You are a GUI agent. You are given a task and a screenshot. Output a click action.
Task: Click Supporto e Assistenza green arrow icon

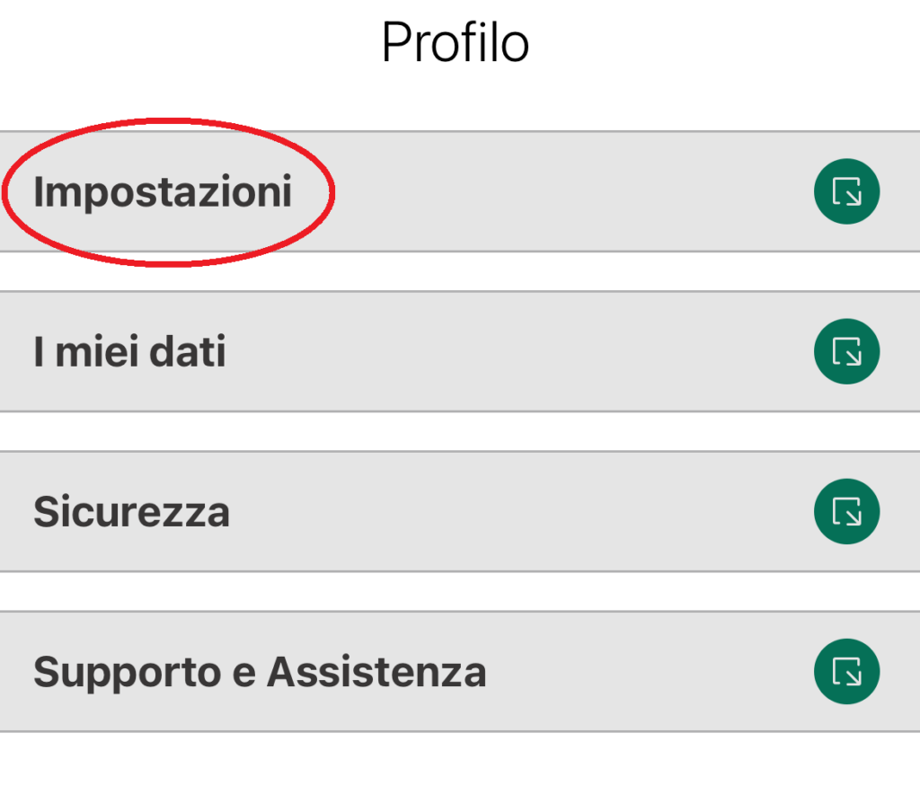846,672
